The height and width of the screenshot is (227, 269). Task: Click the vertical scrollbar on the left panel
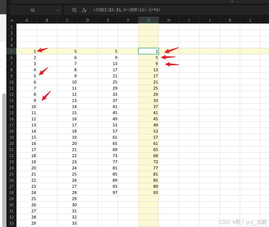click(4, 160)
